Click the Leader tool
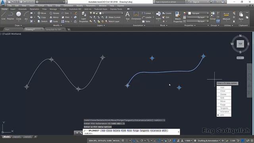 coord(147,17)
